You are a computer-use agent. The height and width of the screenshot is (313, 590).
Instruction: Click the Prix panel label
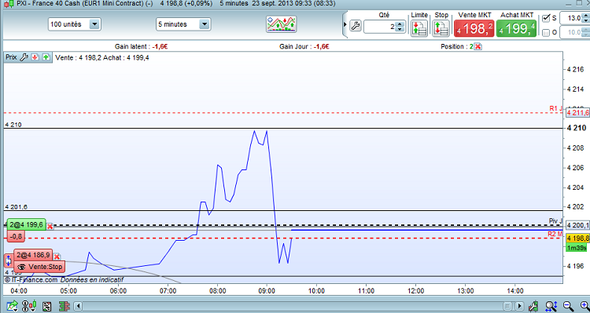pos(11,57)
